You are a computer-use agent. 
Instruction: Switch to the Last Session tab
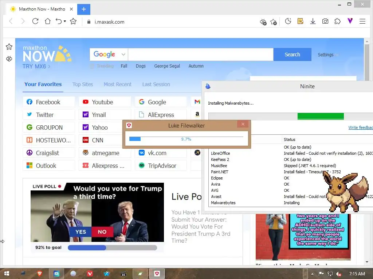[x=156, y=84]
